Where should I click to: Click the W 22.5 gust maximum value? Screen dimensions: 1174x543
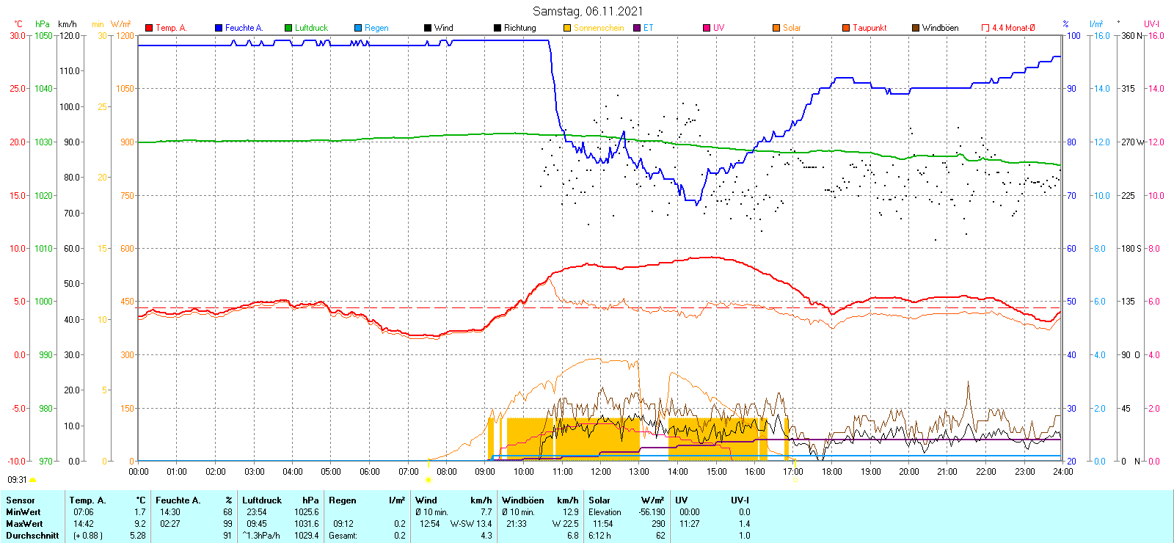(566, 524)
